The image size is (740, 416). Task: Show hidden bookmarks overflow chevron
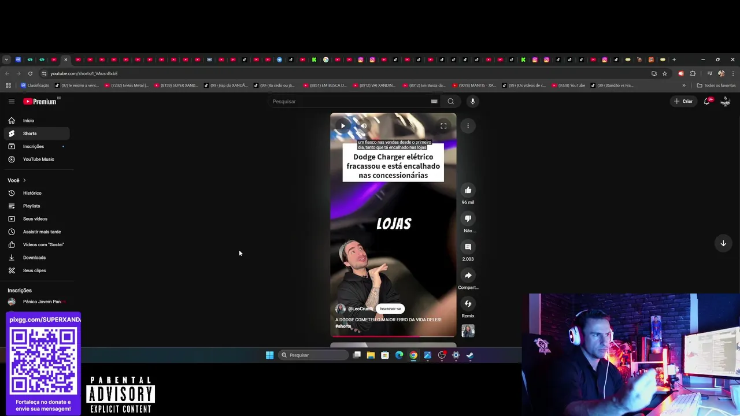(684, 86)
